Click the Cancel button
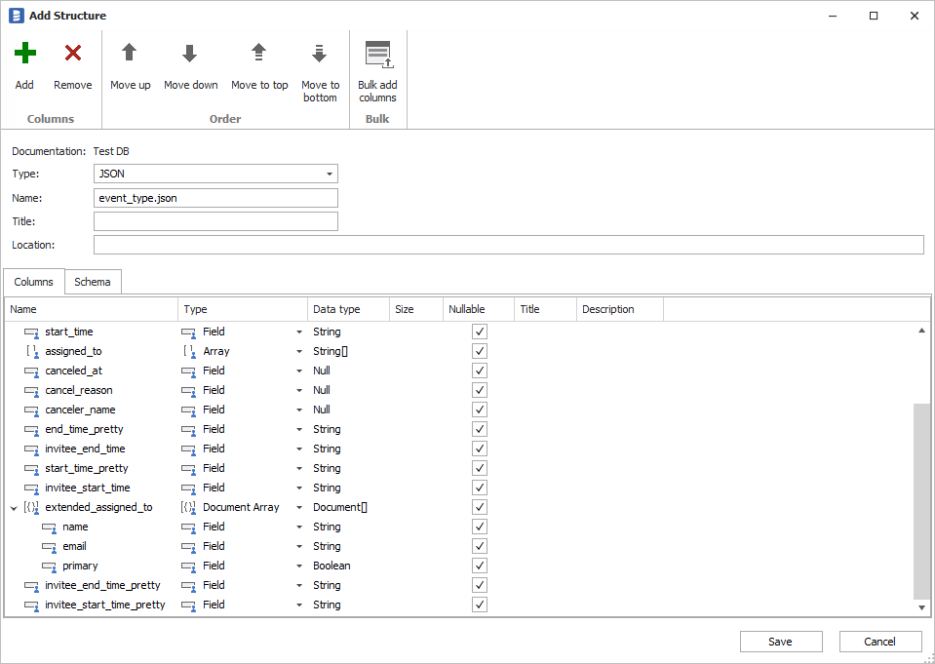The width and height of the screenshot is (935, 664). click(x=880, y=642)
